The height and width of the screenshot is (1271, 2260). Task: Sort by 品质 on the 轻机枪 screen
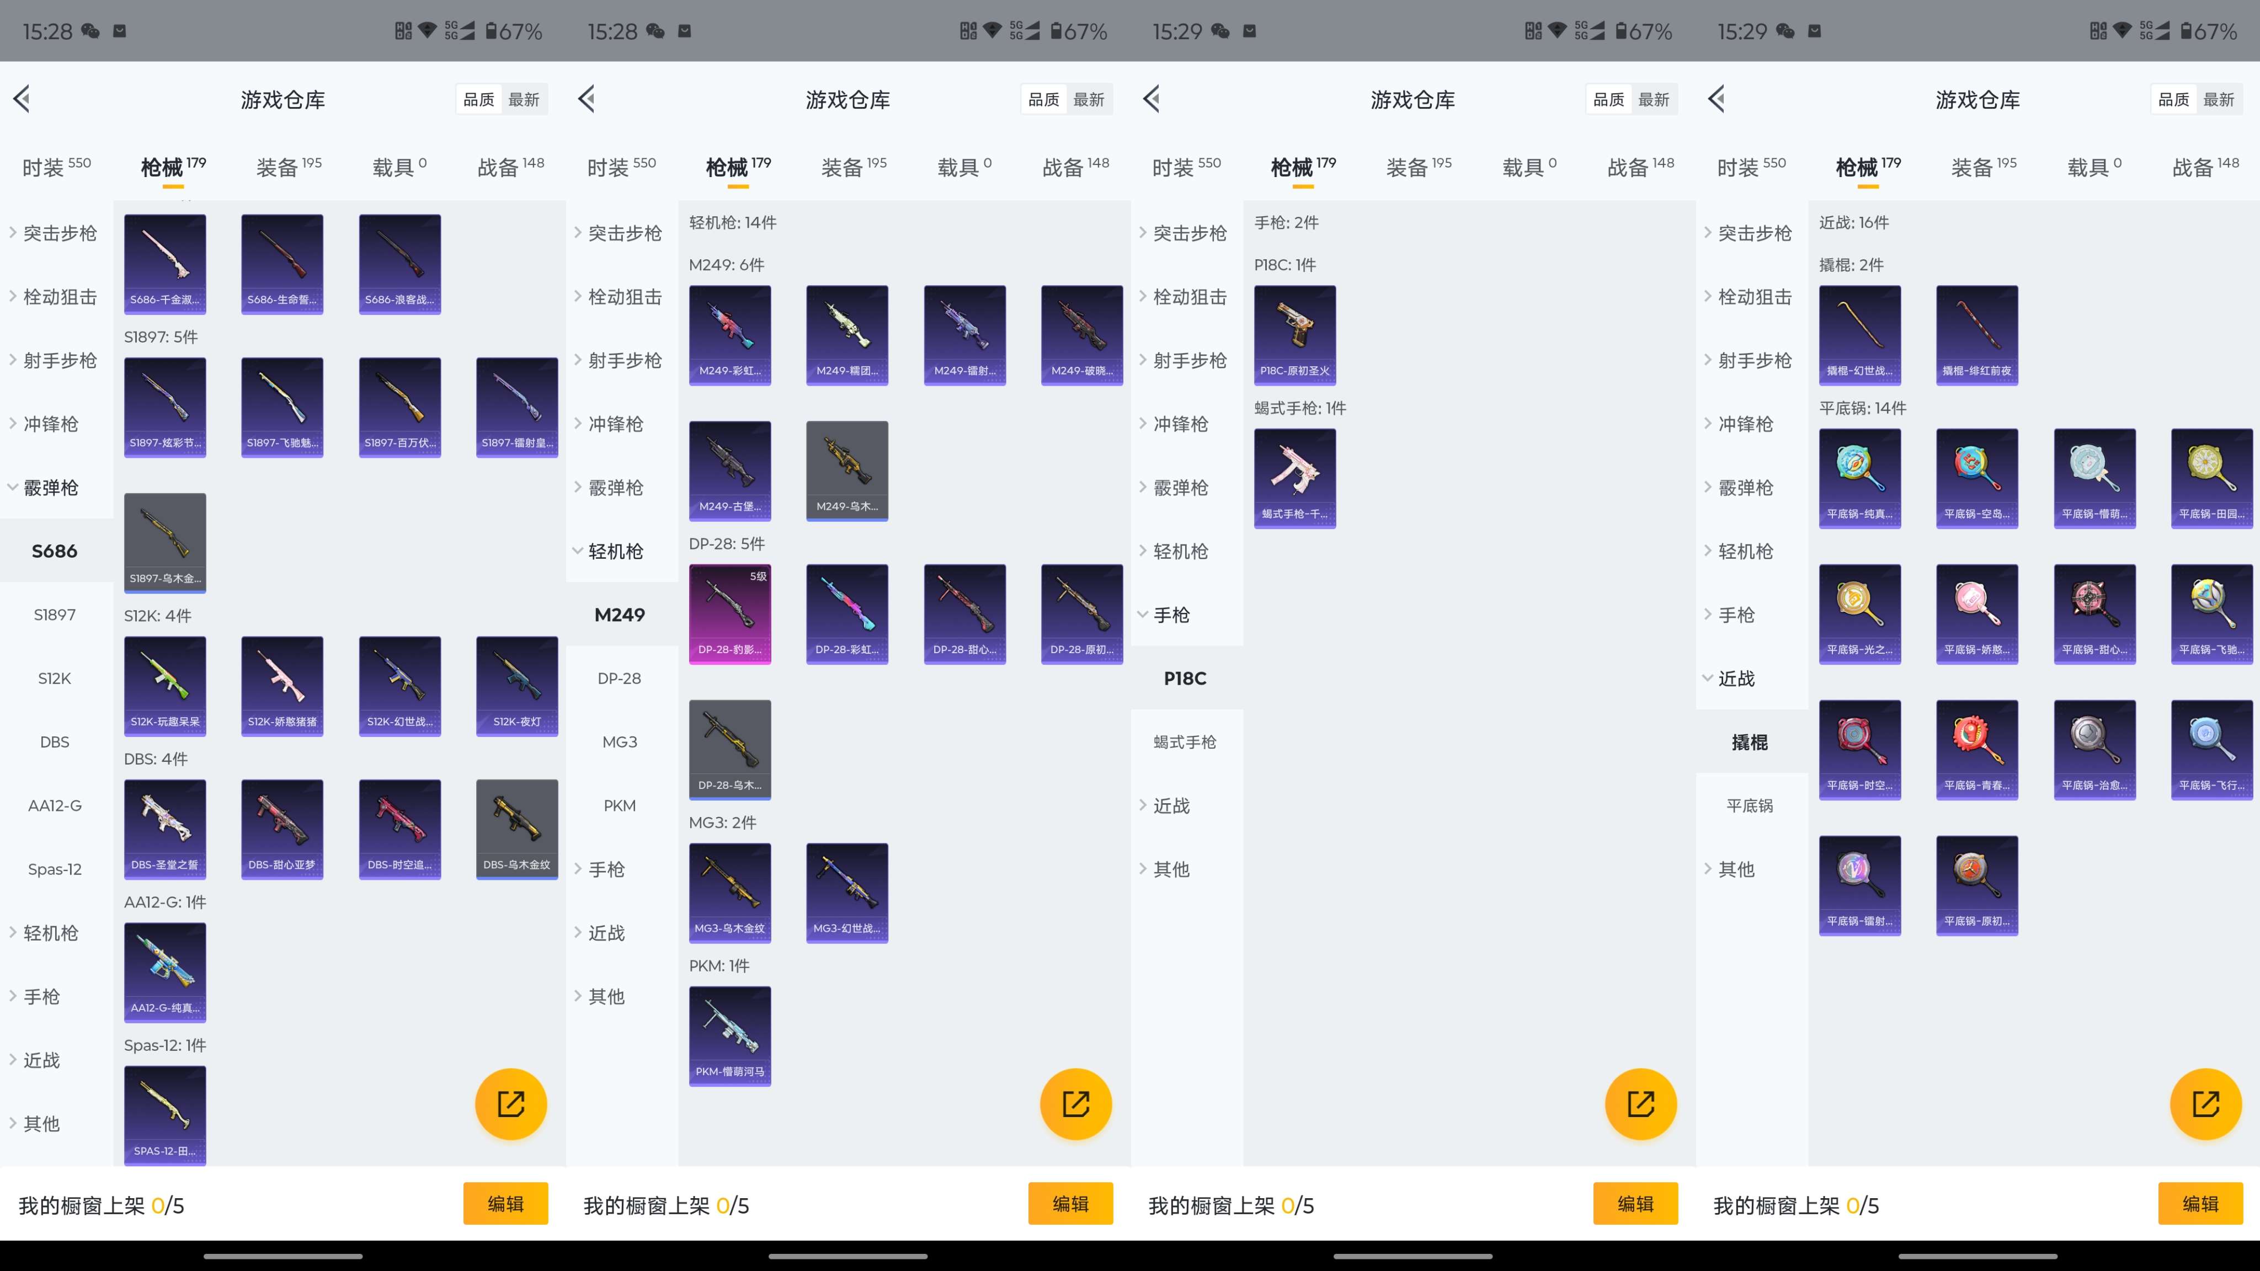click(x=1044, y=99)
